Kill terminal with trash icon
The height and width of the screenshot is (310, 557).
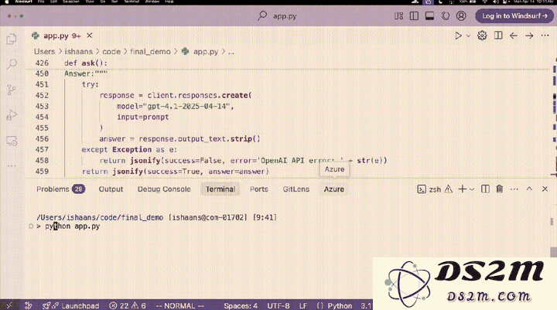point(500,189)
